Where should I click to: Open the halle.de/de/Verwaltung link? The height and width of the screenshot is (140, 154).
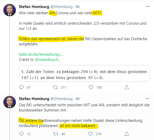pos(41,54)
